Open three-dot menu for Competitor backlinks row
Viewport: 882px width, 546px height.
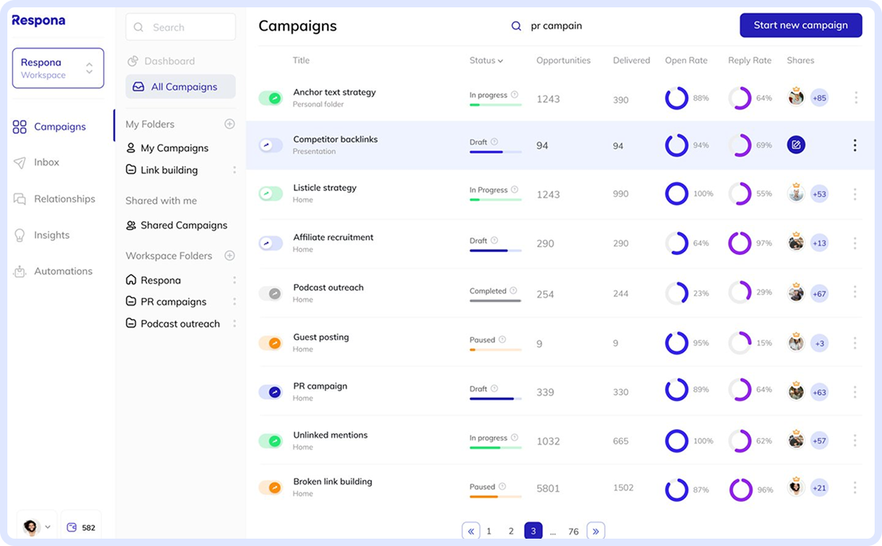pos(855,146)
